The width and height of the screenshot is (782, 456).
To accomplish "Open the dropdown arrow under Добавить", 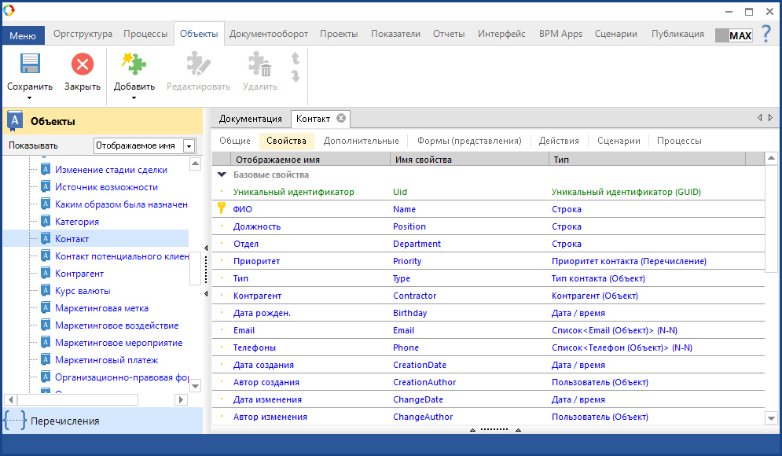I will pos(134,98).
